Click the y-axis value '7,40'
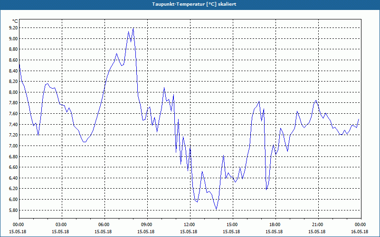Viewport: 380px width, 237px height. pos(13,124)
